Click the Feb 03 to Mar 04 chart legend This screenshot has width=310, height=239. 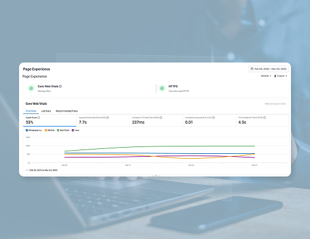[42, 170]
